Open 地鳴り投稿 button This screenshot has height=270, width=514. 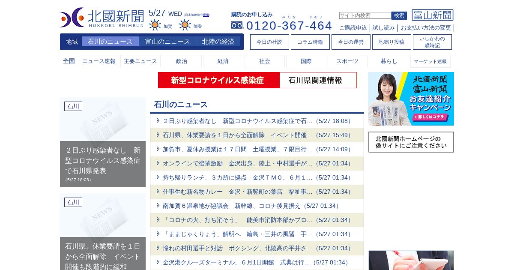coord(391,42)
